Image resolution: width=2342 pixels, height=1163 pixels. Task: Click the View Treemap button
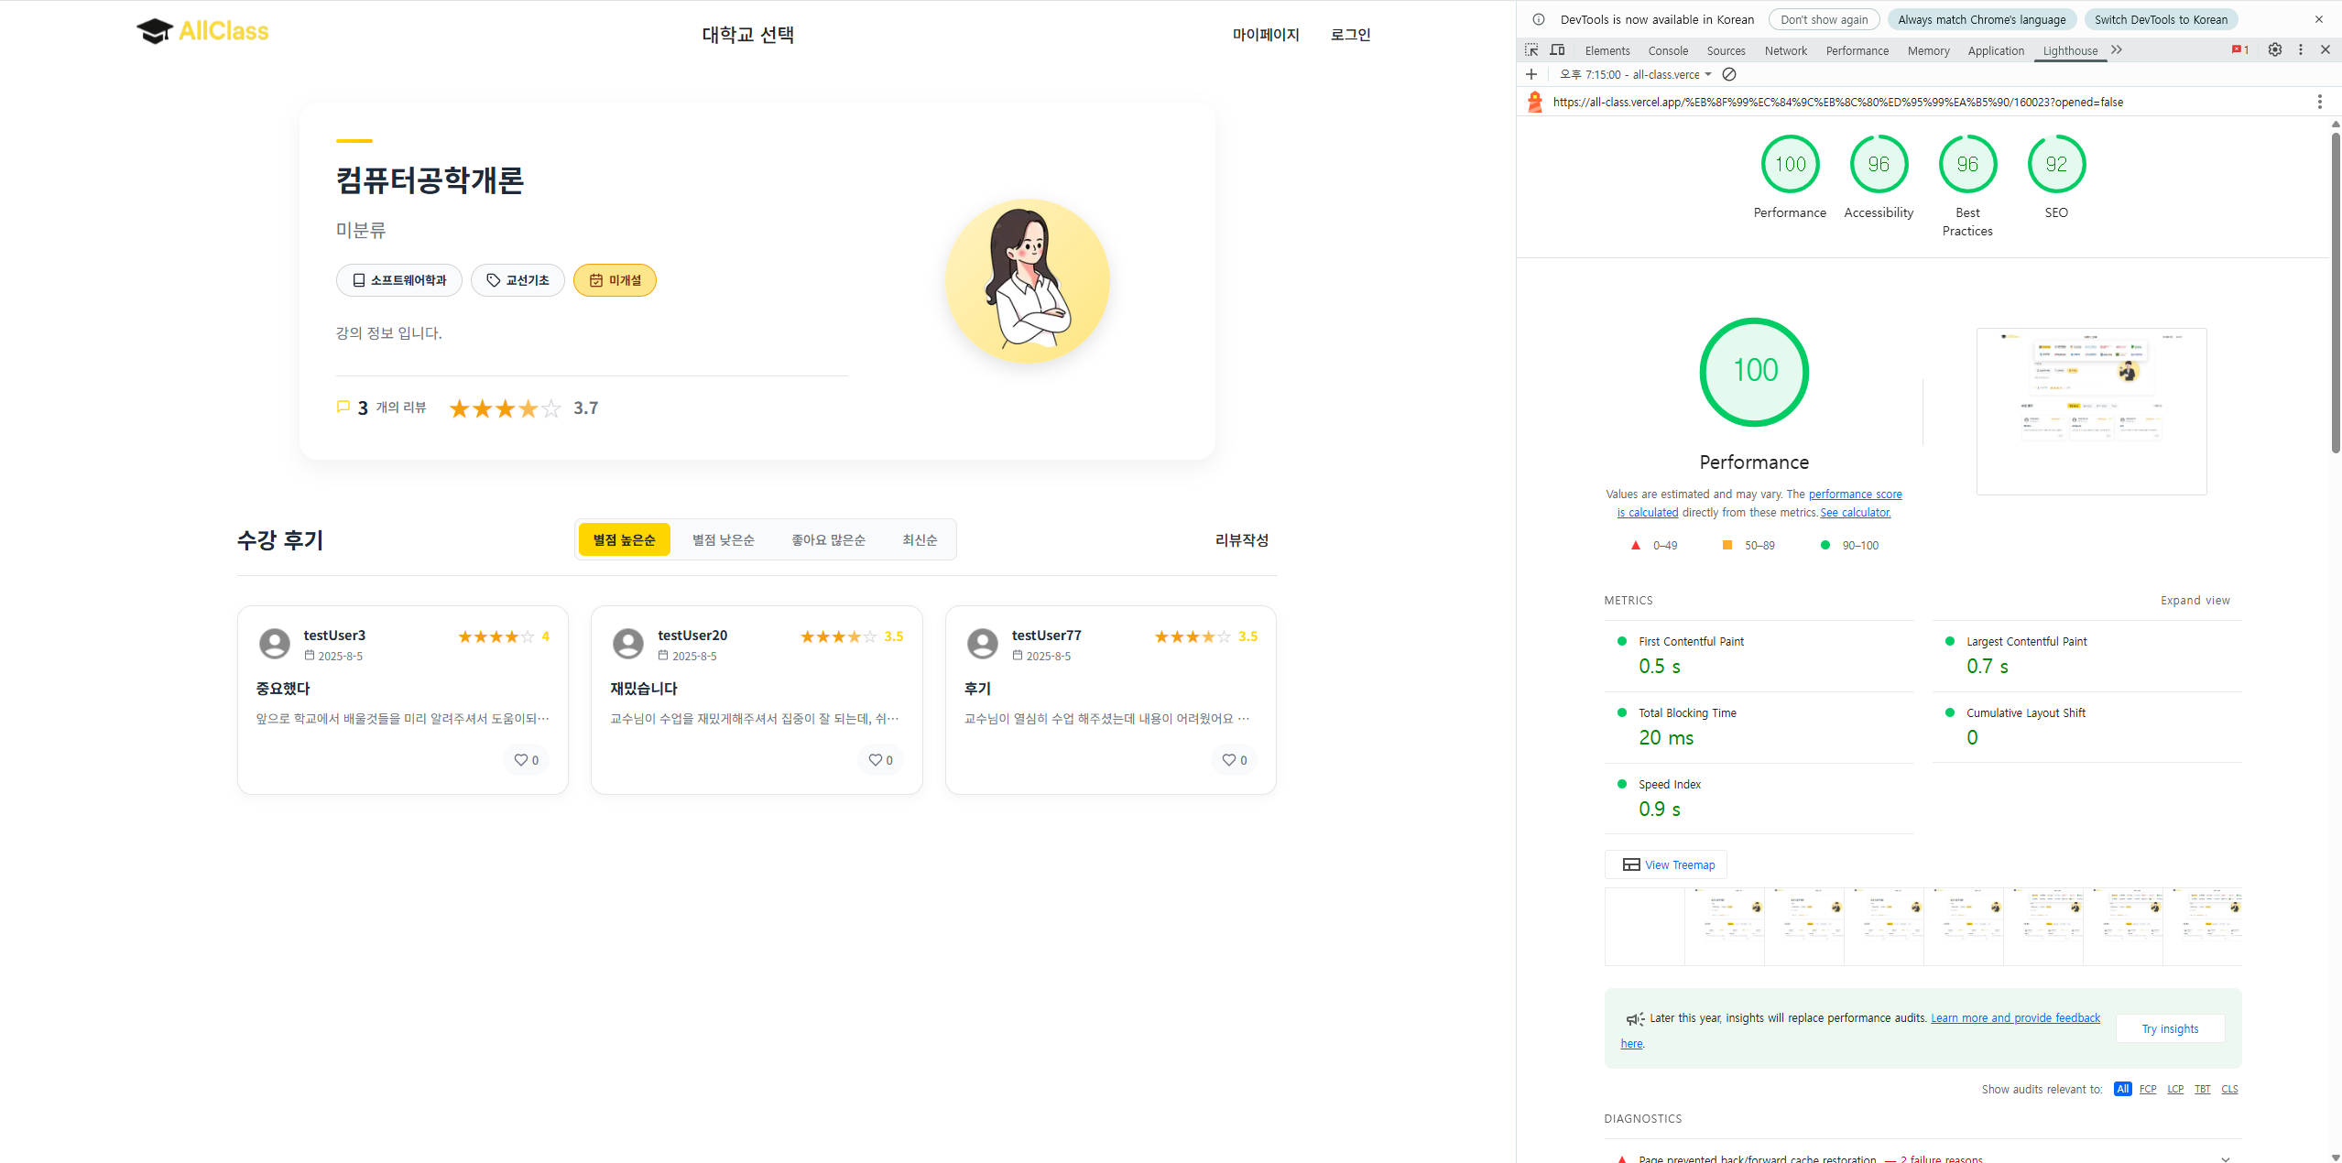(x=1666, y=864)
